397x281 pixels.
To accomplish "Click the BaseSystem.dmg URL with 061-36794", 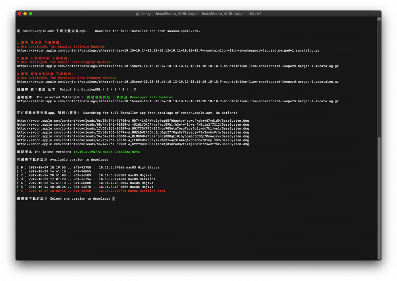I will coord(133,132).
